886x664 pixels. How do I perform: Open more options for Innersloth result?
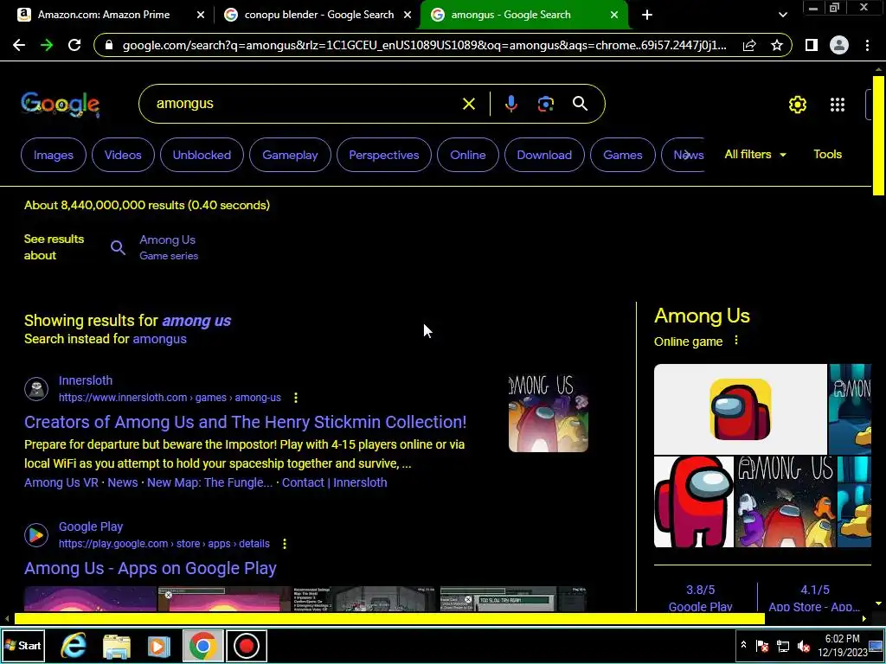(x=296, y=398)
